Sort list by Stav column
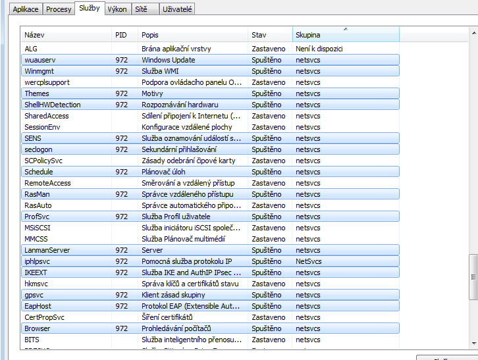This screenshot has height=360, width=478. [x=269, y=34]
